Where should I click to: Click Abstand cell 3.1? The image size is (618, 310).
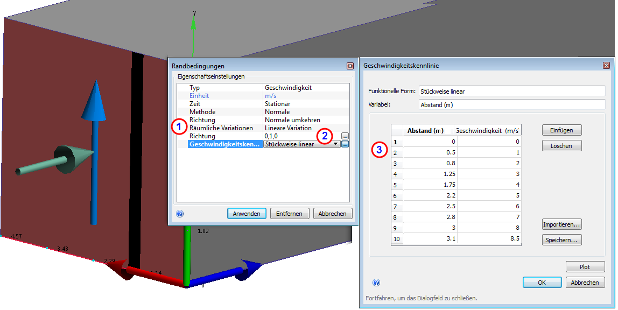[x=430, y=239]
